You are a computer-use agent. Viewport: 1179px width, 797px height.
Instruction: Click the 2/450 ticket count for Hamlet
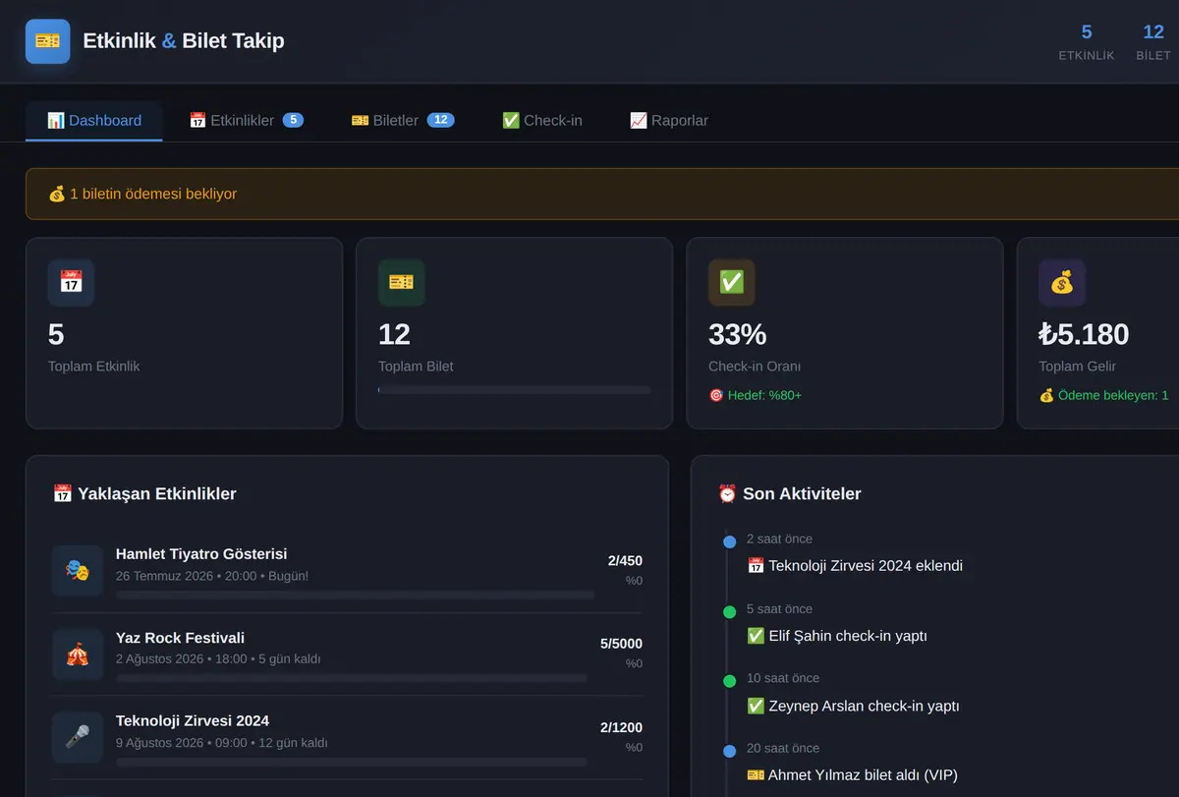click(625, 561)
